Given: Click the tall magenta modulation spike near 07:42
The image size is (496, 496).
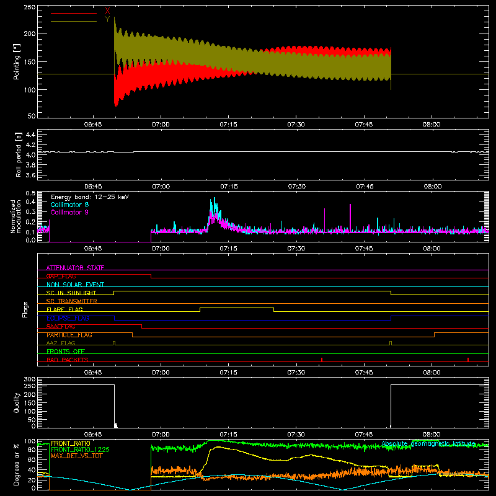Looking at the screenshot, I should click(x=350, y=218).
